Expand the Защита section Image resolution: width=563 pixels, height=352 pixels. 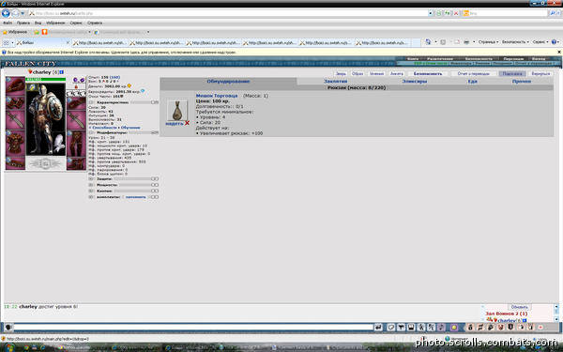(91, 178)
